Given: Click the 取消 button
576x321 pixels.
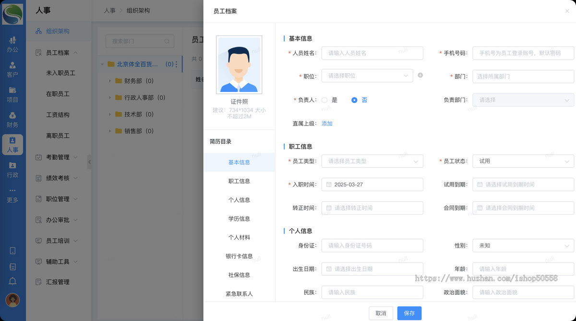Looking at the screenshot, I should [x=381, y=313].
